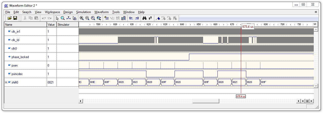The width and height of the screenshot is (323, 113).
Task: Click the Paste clipboard icon
Action: pos(36,18)
